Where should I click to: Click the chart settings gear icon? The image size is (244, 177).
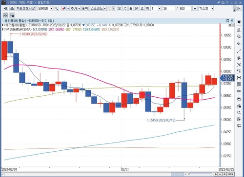coord(239,22)
